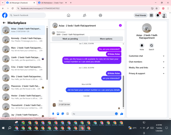Click the "are you interested?" message bubble

click(x=111, y=78)
